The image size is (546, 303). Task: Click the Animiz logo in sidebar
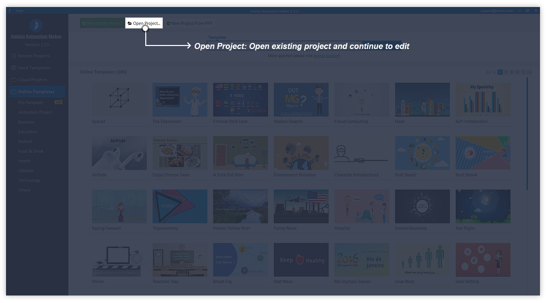(36, 25)
